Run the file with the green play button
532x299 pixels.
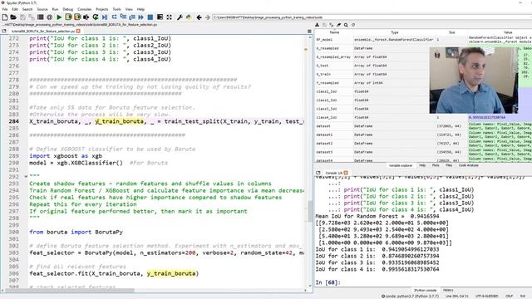[59, 17]
